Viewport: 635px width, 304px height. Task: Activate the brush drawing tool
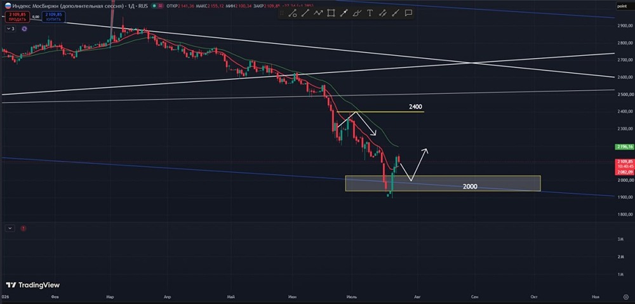tap(356, 13)
